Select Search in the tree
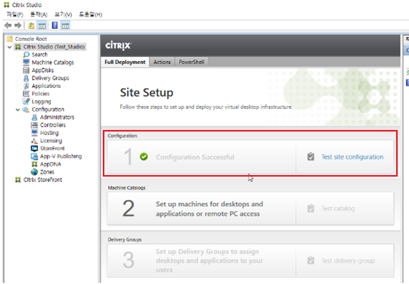The image size is (409, 284). pos(40,55)
